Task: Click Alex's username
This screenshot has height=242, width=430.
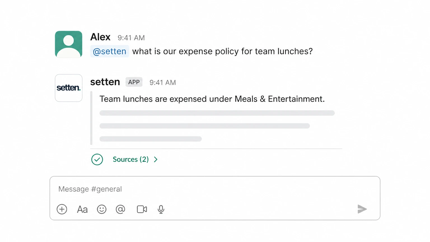Action: (x=100, y=37)
